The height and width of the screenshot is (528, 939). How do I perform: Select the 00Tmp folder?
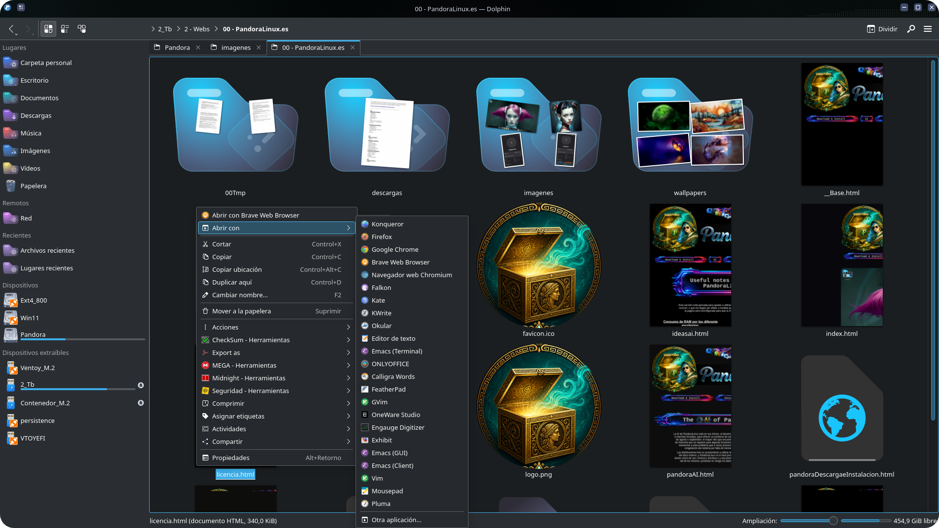pos(235,125)
